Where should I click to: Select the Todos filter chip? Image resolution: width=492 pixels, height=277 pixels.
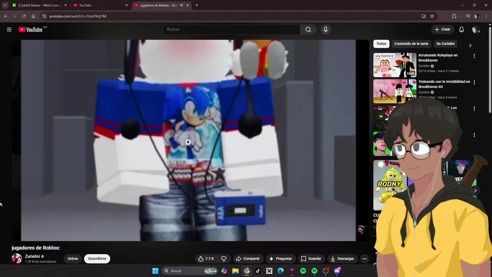(x=381, y=44)
